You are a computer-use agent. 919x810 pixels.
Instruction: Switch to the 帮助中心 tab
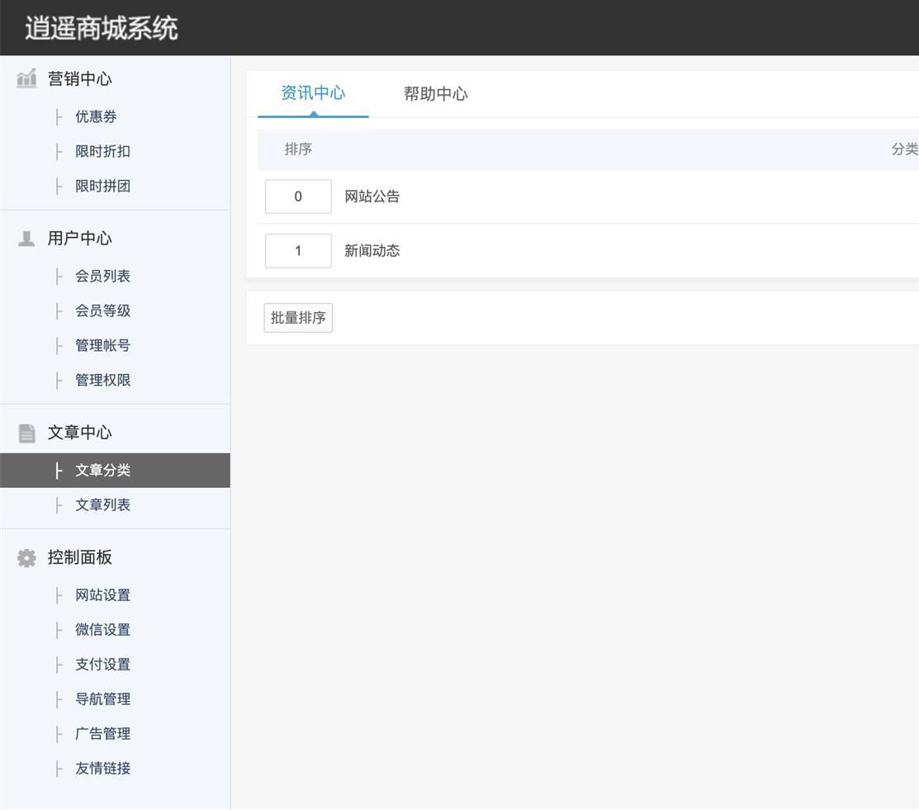(x=435, y=94)
